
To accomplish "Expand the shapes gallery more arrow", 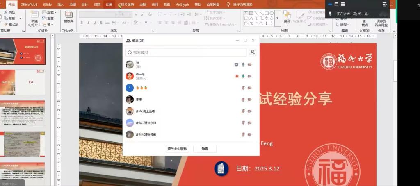I will pos(277,18).
